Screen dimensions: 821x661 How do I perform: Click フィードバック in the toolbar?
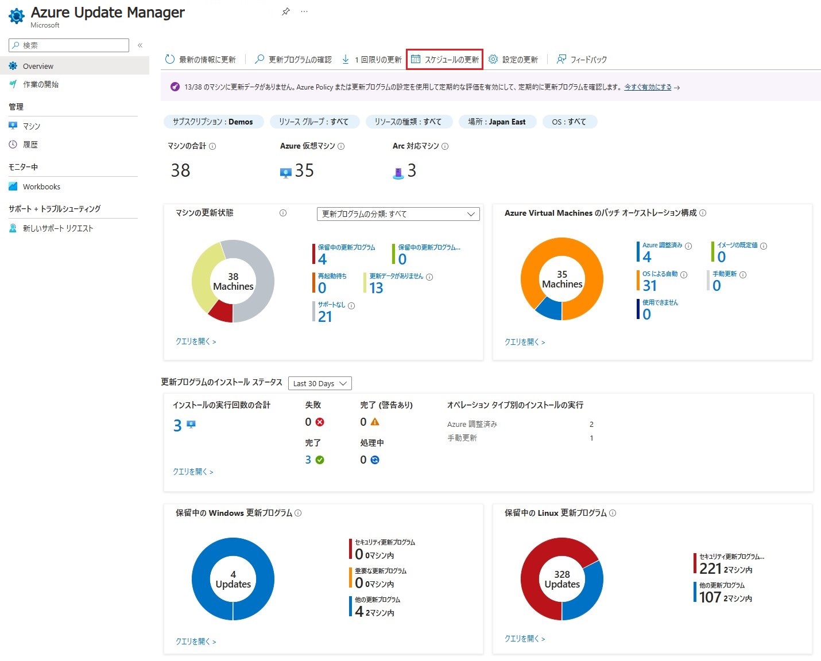(x=582, y=59)
